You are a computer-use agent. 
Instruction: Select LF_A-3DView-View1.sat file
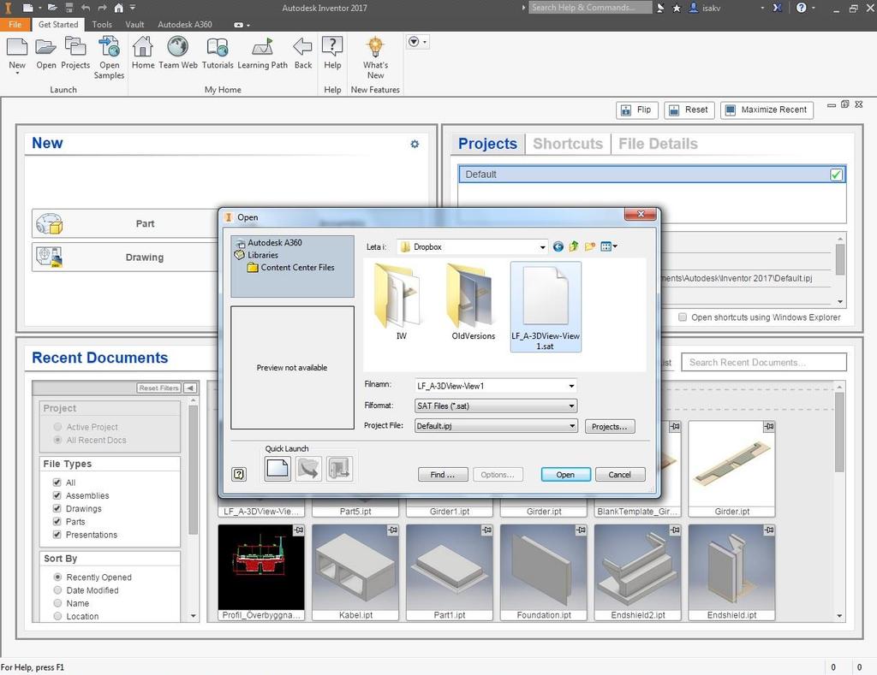coord(546,306)
